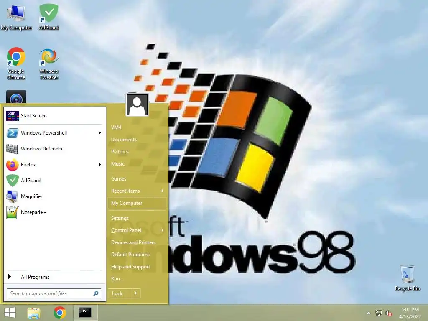
Task: Click the Magnifier icon
Action: (x=12, y=196)
